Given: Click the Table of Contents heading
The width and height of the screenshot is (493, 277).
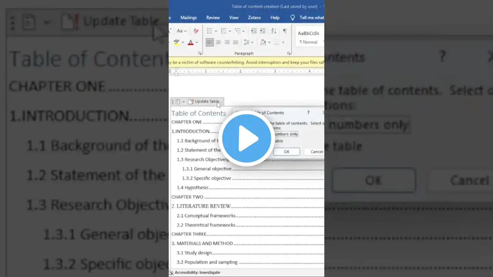Looking at the screenshot, I should [199, 113].
